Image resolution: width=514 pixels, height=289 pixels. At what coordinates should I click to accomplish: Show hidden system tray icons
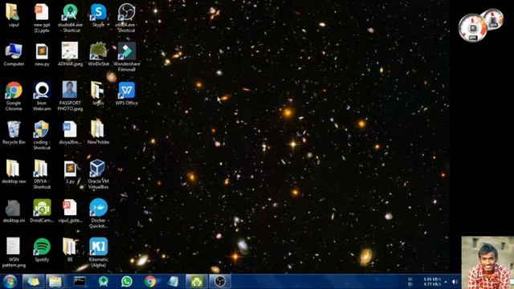(446, 282)
